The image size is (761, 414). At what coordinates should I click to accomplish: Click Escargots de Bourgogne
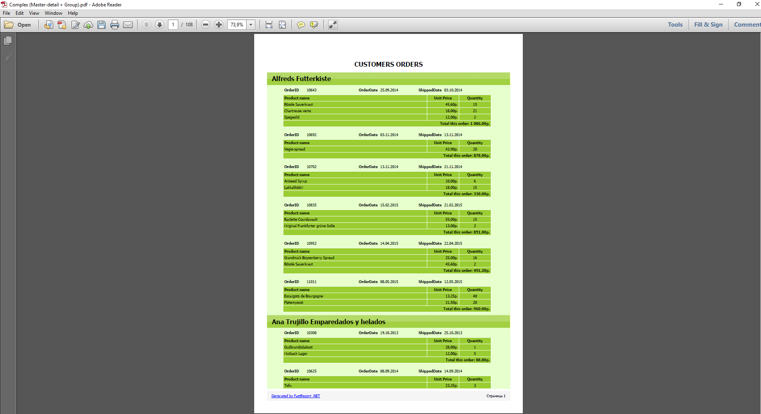[304, 296]
